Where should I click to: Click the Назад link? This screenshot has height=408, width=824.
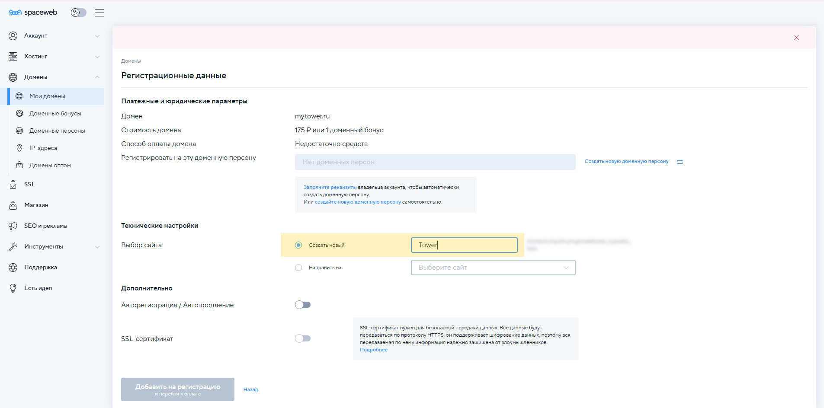tap(250, 389)
